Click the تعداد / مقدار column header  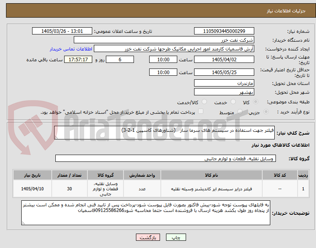pos(69,175)
